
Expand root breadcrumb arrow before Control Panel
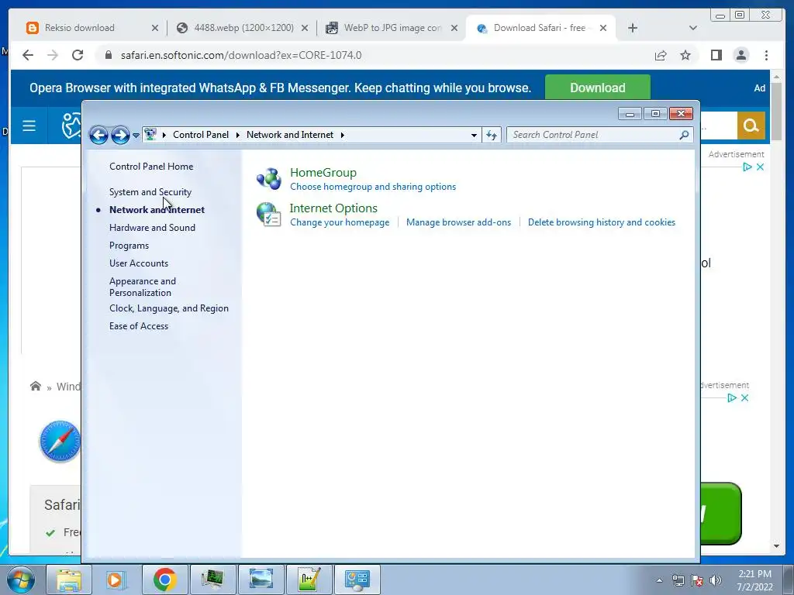(x=164, y=135)
